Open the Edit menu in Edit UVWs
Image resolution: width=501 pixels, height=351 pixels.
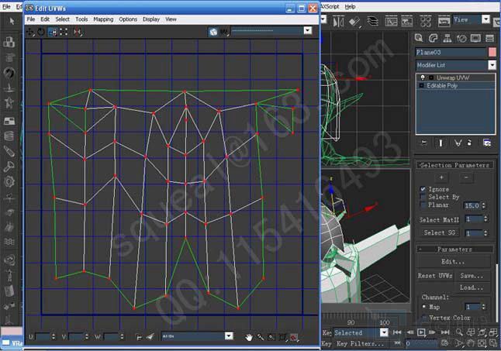pyautogui.click(x=45, y=19)
